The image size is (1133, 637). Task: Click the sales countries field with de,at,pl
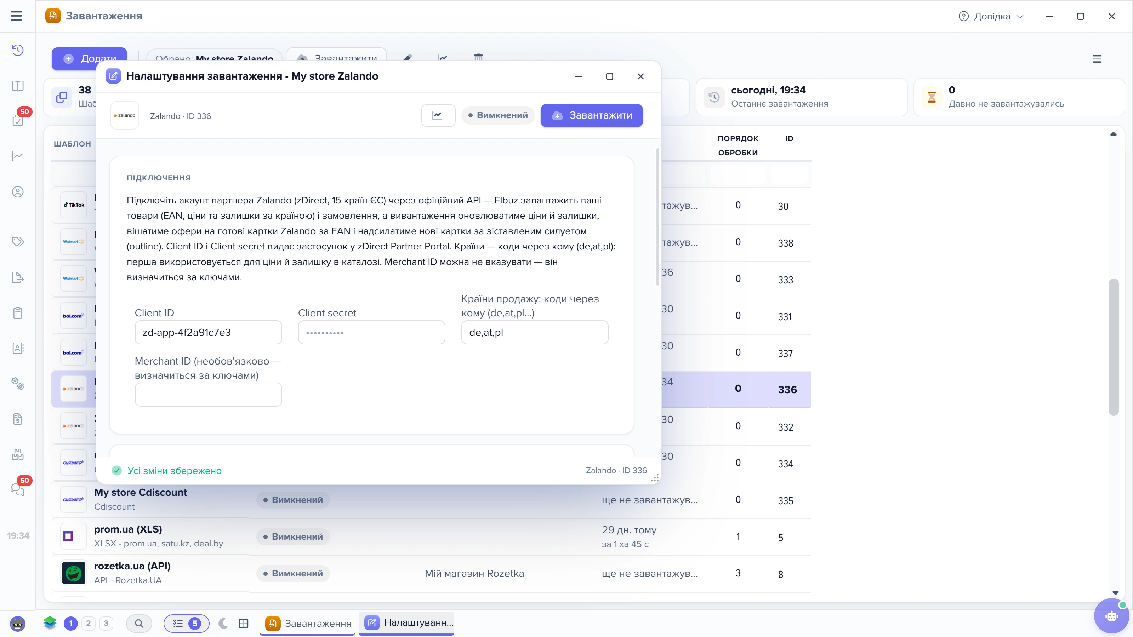click(x=535, y=332)
